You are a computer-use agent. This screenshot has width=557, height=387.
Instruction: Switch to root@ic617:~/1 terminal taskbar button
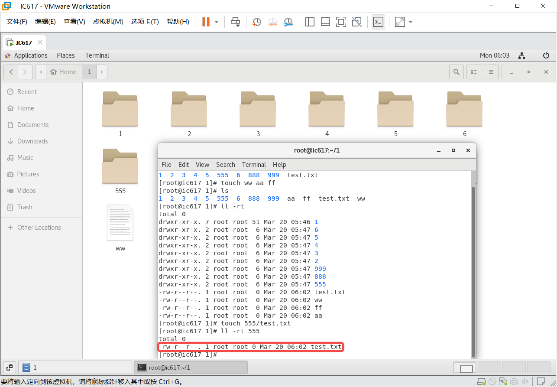(191, 367)
